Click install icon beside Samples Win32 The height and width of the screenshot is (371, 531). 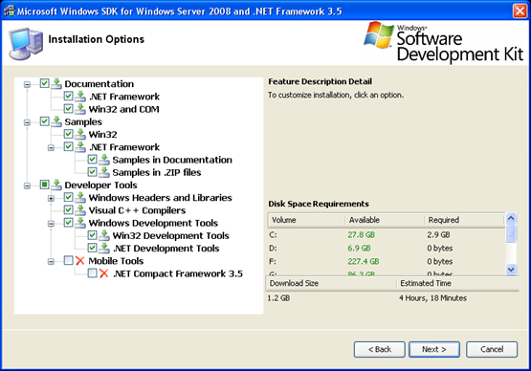tap(80, 135)
